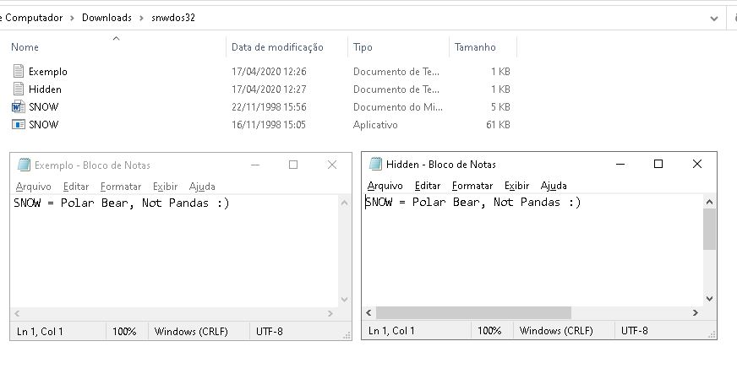
Task: Open Exibir menu in Exemplo Notepad
Action: tap(165, 187)
